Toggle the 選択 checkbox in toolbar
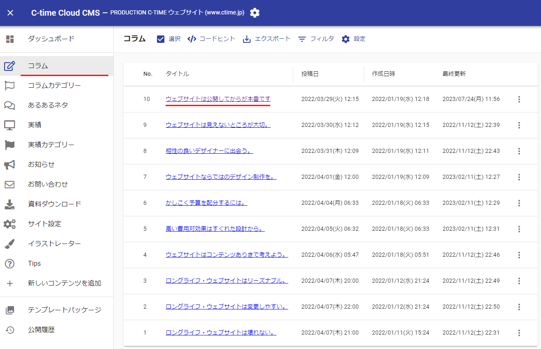Image resolution: width=541 pixels, height=349 pixels. pos(161,39)
